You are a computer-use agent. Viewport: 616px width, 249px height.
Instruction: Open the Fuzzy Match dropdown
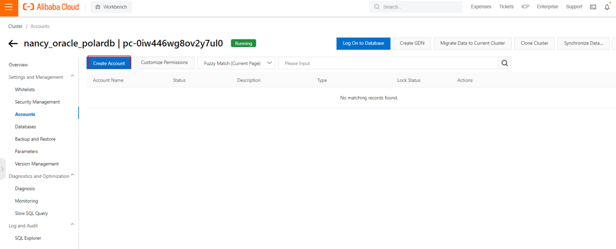(236, 63)
